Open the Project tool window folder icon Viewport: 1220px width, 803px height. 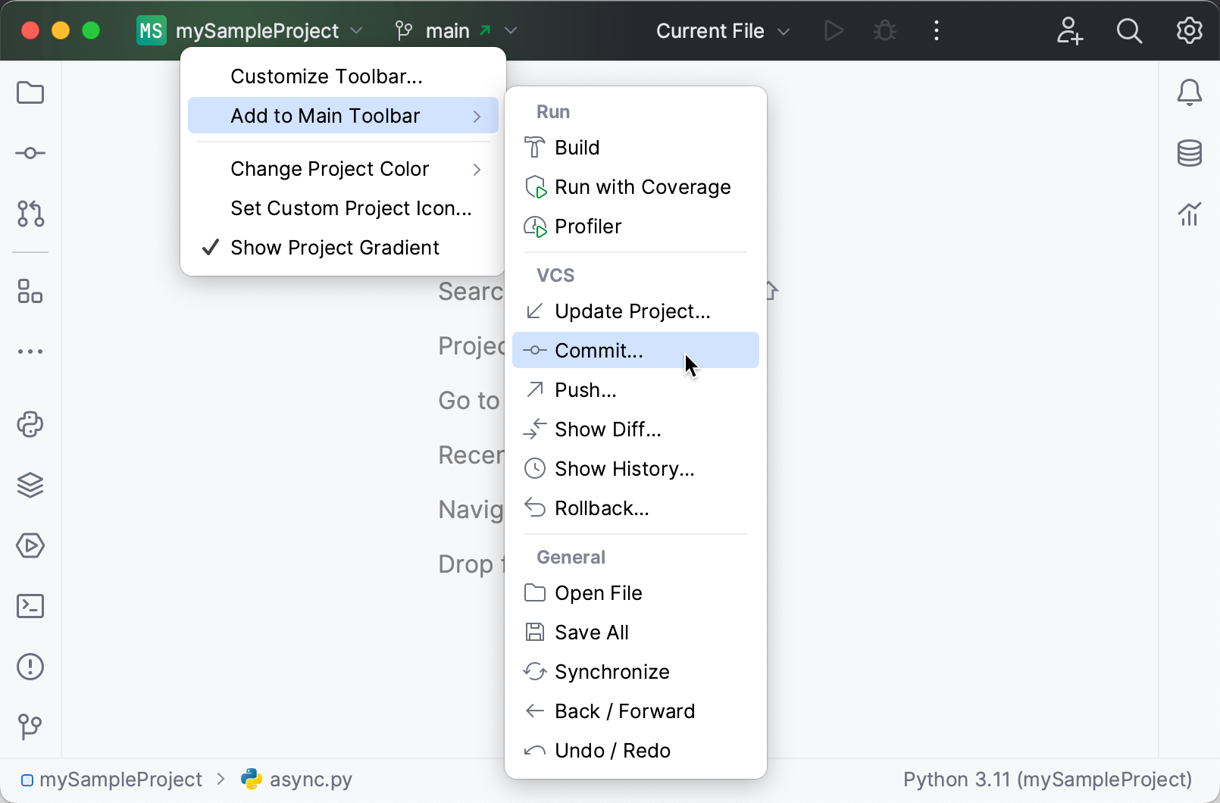pos(30,92)
